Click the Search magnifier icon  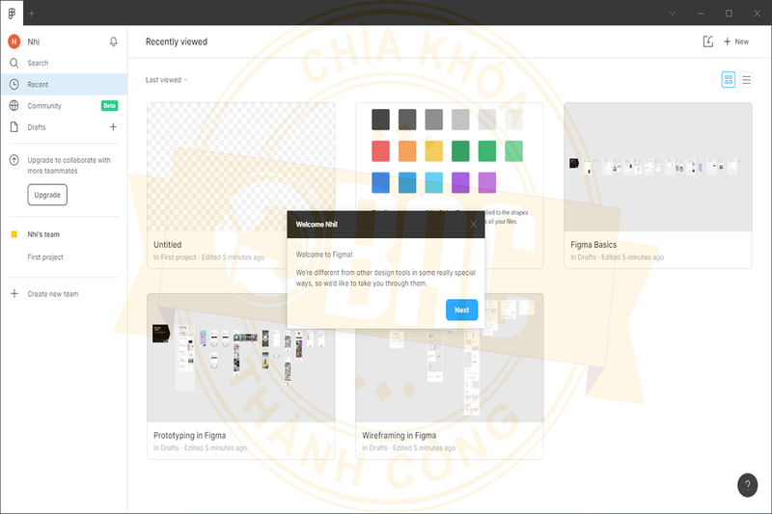pyautogui.click(x=14, y=63)
